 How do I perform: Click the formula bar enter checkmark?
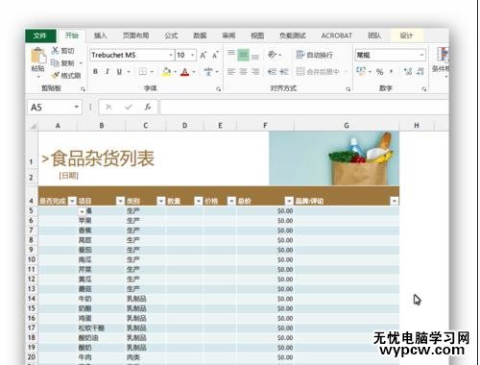click(x=129, y=107)
